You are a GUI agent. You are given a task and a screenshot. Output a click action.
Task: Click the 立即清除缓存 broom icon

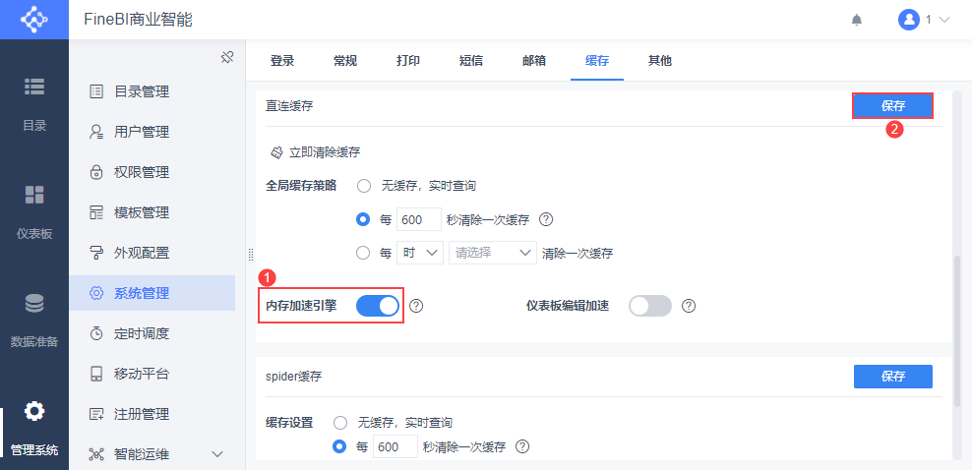point(277,152)
